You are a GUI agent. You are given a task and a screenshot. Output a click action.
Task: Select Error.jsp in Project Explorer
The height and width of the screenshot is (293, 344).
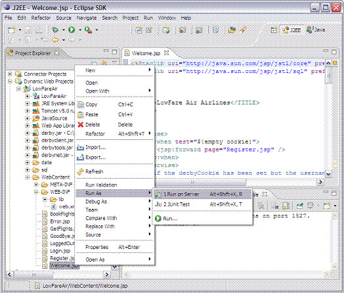[x=60, y=221]
